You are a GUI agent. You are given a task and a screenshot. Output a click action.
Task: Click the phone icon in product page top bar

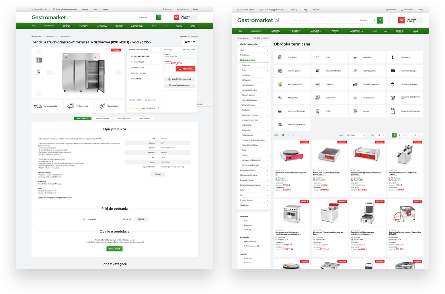[x=32, y=9]
